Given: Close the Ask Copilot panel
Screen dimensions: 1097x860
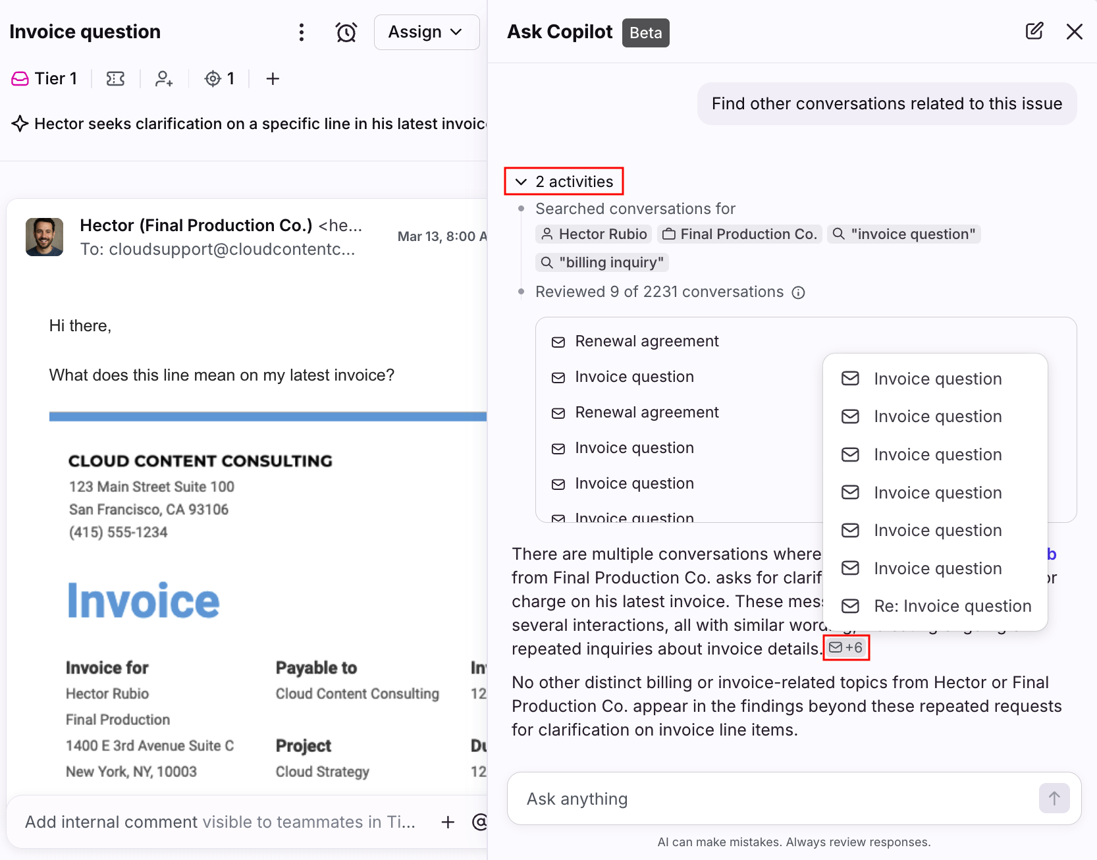Looking at the screenshot, I should coord(1074,32).
